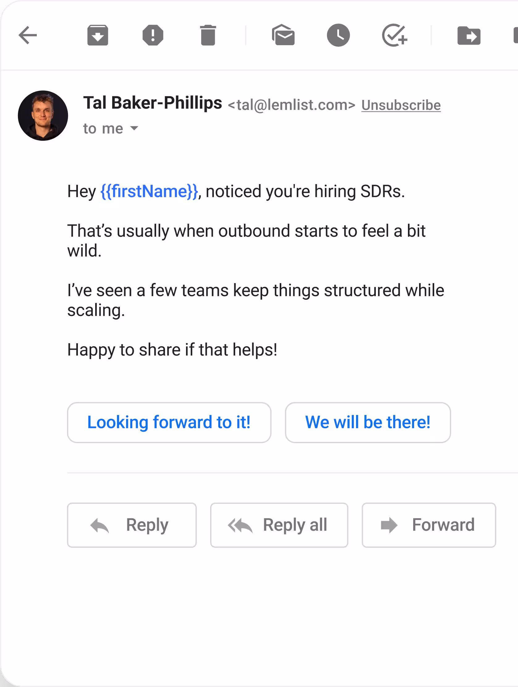Report this email as spam
The width and height of the screenshot is (518, 687).
153,35
